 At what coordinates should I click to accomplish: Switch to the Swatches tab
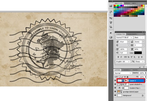tap(118, 3)
